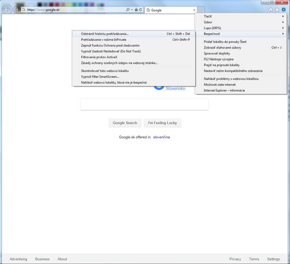The height and width of the screenshot is (264, 290).
Task: Click the browser Back arrow button
Action: 7,10
